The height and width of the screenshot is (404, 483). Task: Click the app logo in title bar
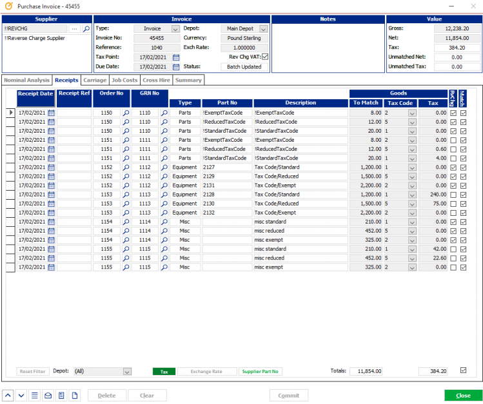point(9,6)
